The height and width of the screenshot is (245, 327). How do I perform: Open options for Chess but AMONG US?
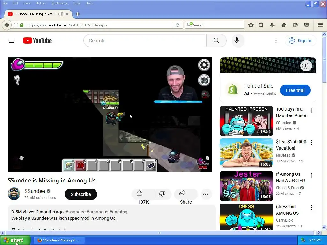point(312,207)
